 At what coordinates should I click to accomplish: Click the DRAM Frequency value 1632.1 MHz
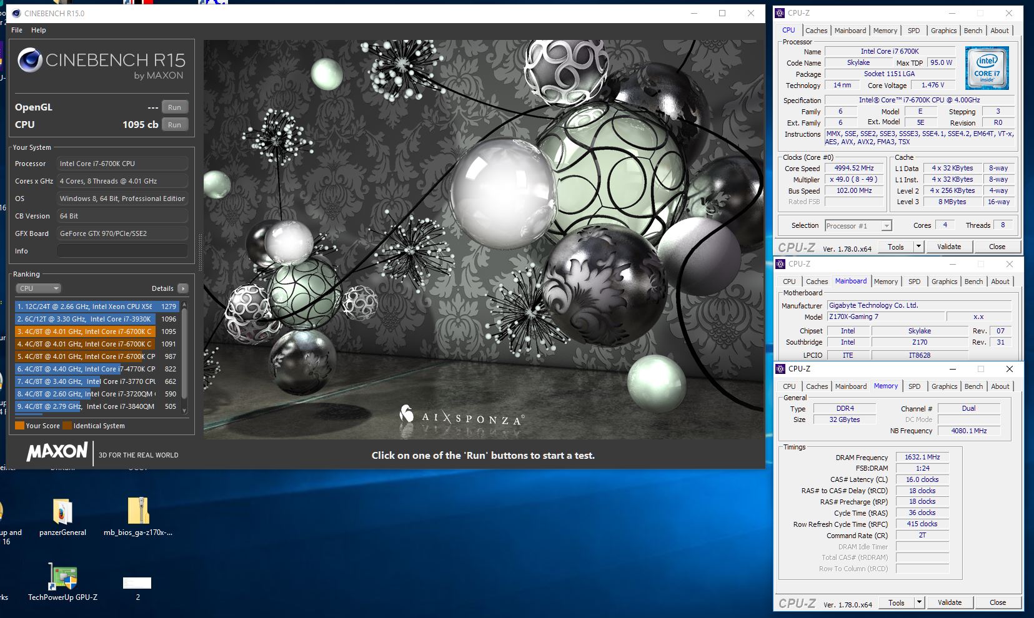[x=922, y=457]
